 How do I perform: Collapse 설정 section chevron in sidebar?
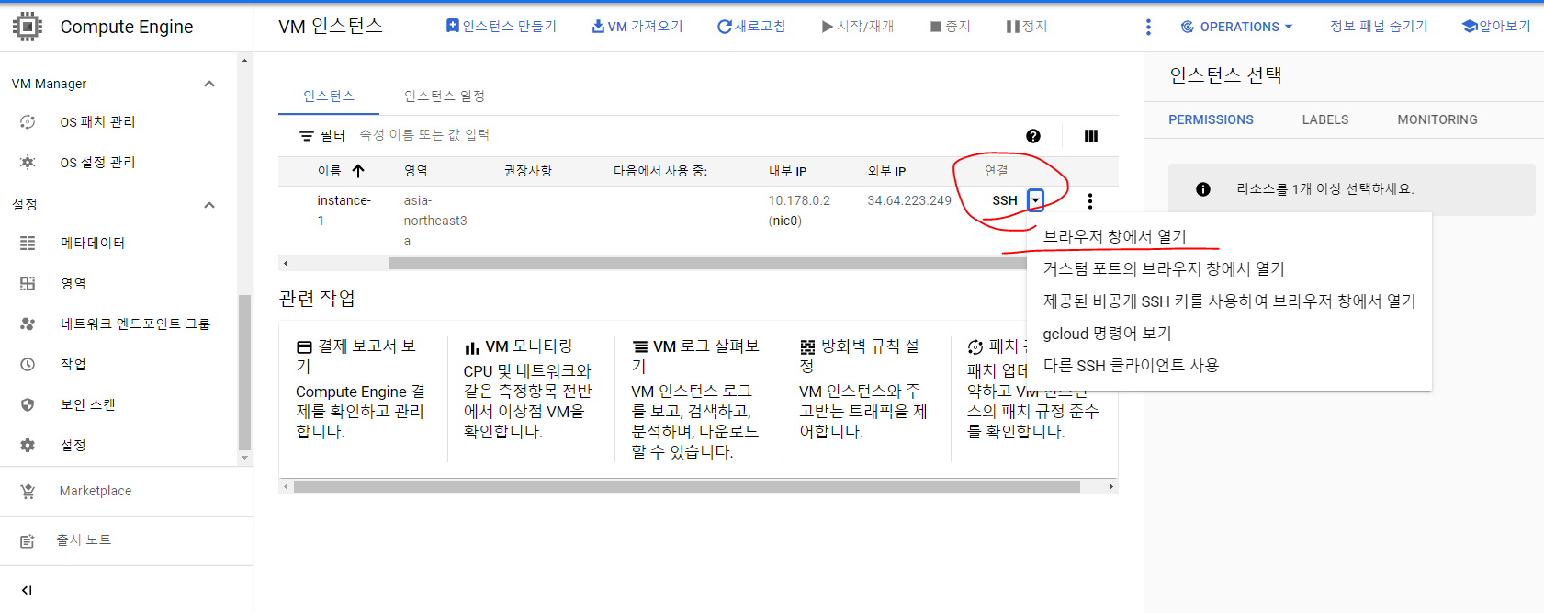209,205
